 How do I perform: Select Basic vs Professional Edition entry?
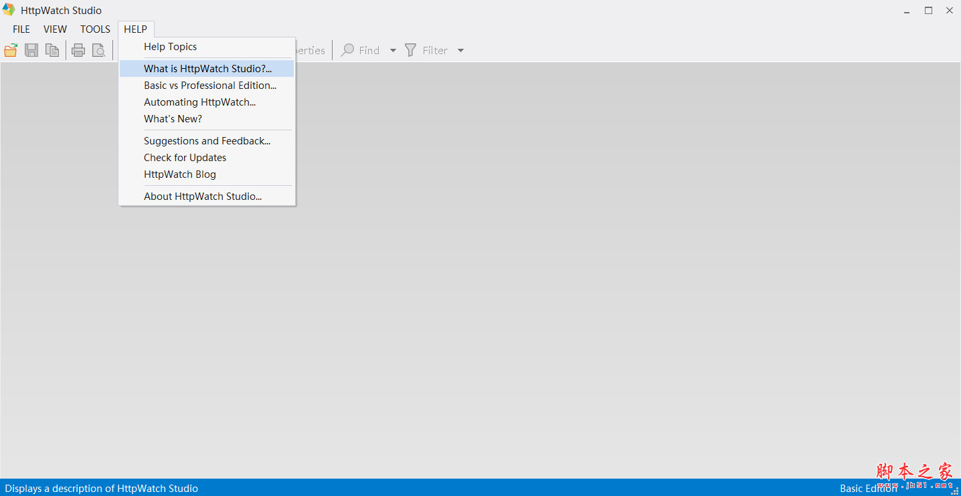click(x=210, y=86)
